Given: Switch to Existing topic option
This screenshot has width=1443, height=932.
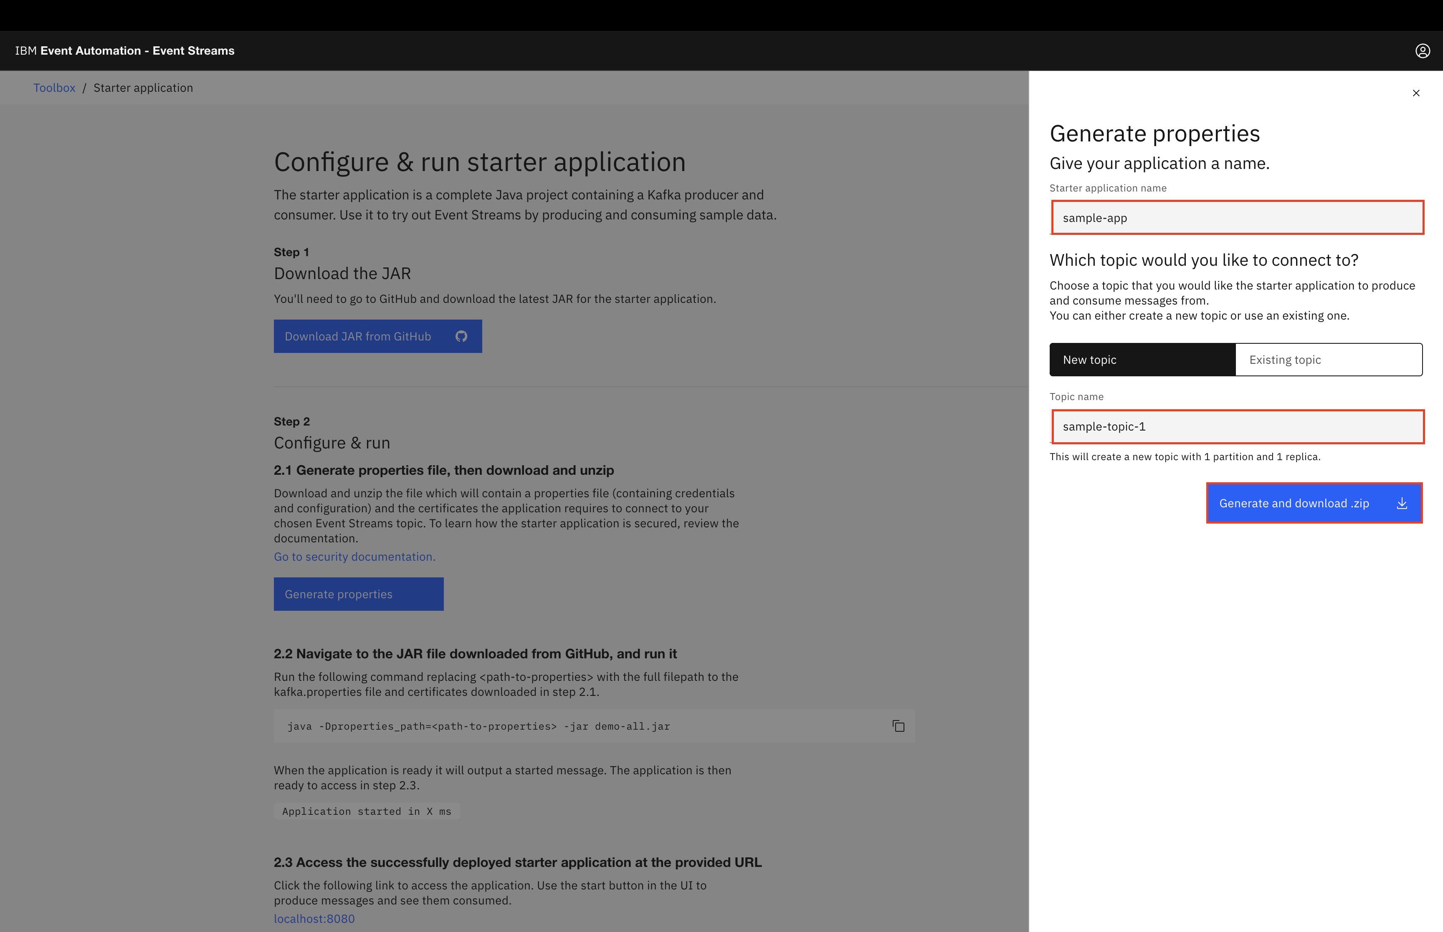Looking at the screenshot, I should [x=1329, y=360].
